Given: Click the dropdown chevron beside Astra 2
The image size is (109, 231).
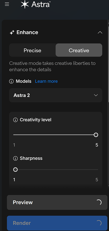Looking at the screenshot, I should coord(96,95).
